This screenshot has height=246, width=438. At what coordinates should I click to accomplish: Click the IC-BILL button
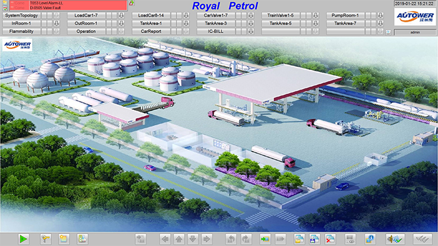216,31
